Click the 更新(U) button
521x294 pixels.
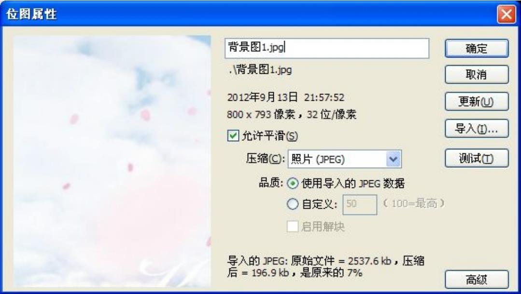pyautogui.click(x=477, y=101)
